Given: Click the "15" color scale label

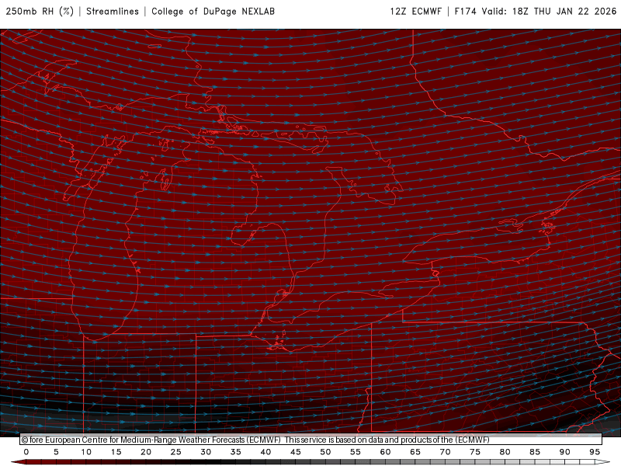Looking at the screenshot, I should tap(116, 452).
